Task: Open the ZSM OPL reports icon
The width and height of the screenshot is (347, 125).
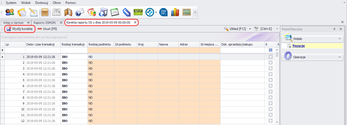Action: pos(163,12)
